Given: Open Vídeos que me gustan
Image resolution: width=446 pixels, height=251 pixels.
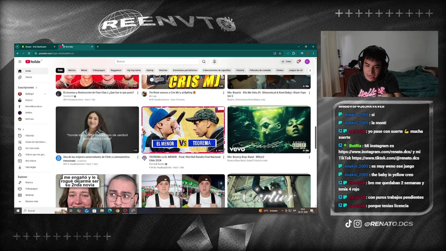Looking at the screenshot, I should pos(32,154).
